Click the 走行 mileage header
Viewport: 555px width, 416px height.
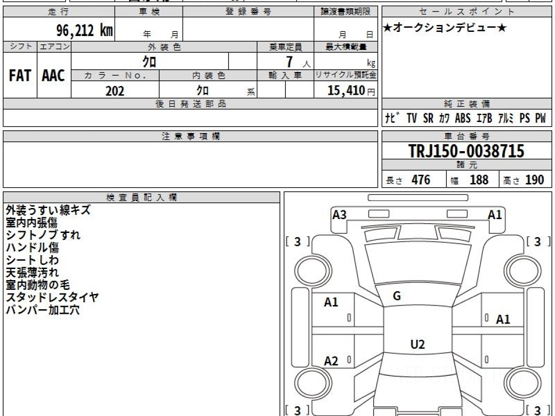[58, 12]
